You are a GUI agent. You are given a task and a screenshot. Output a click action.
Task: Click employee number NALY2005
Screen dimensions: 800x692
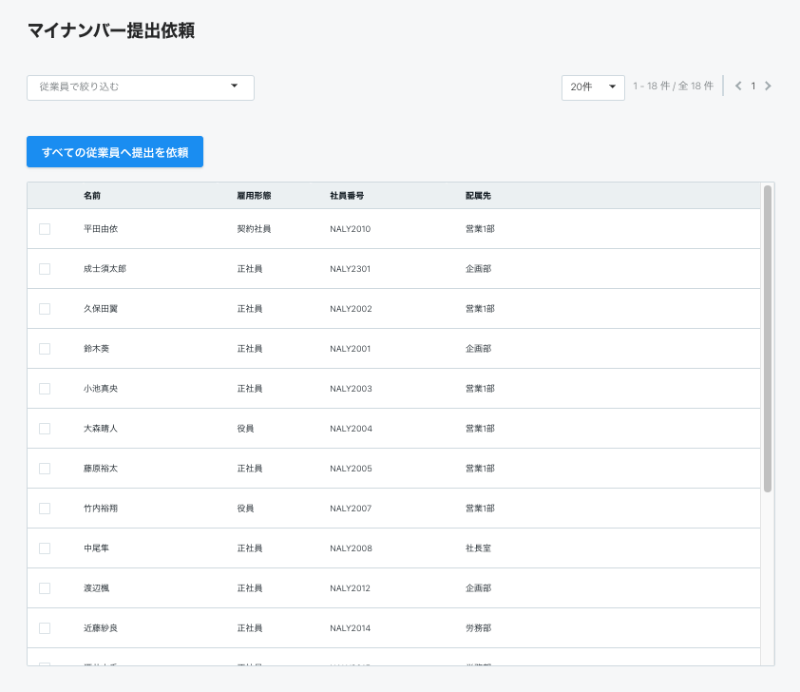pyautogui.click(x=351, y=469)
